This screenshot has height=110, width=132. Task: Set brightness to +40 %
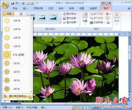pyautogui.click(x=18, y=21)
